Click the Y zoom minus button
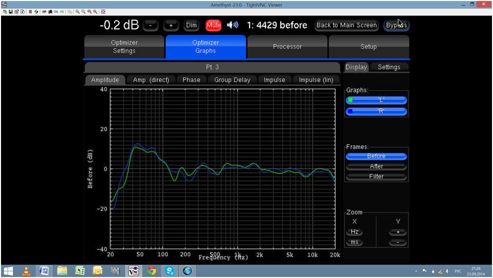 [x=398, y=243]
